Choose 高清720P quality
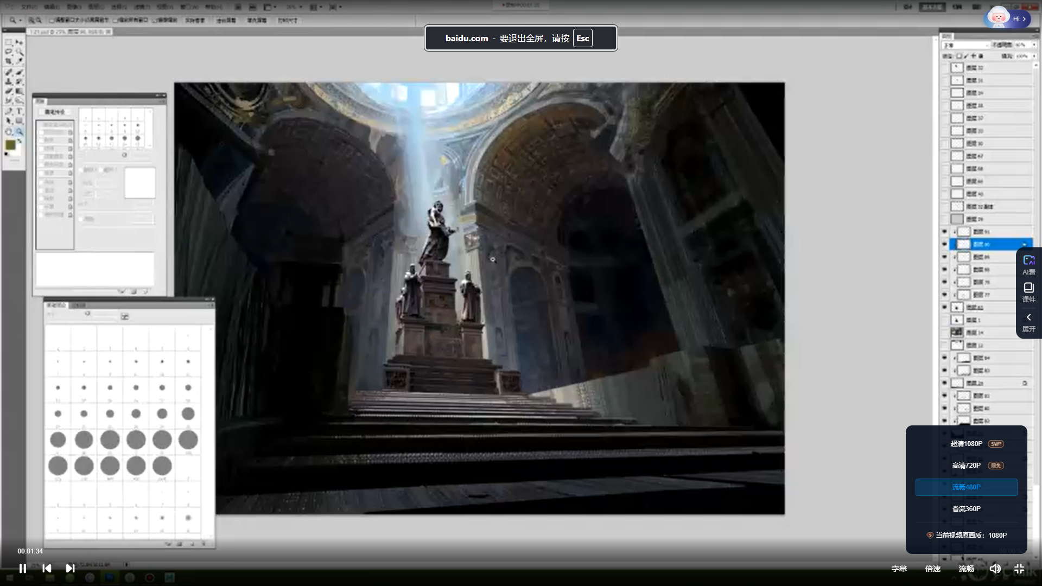The width and height of the screenshot is (1042, 586). pyautogui.click(x=967, y=466)
